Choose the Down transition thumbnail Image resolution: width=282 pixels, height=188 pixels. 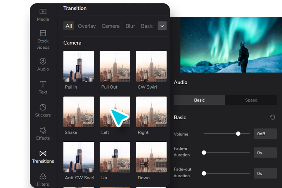point(151,157)
